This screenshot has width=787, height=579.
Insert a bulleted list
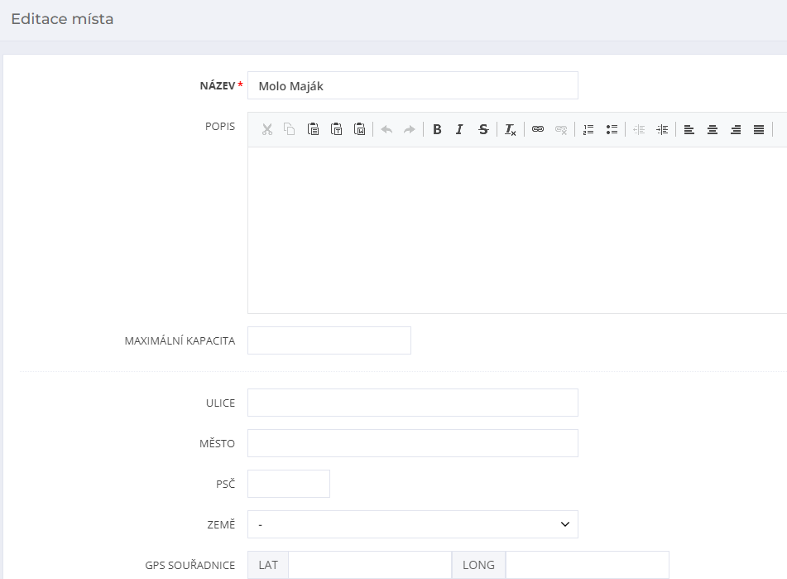[612, 129]
